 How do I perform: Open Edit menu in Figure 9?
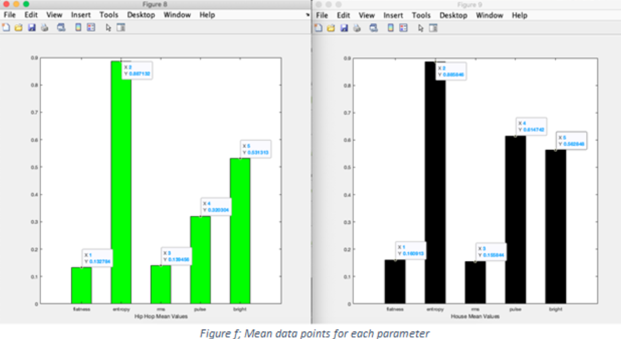343,15
